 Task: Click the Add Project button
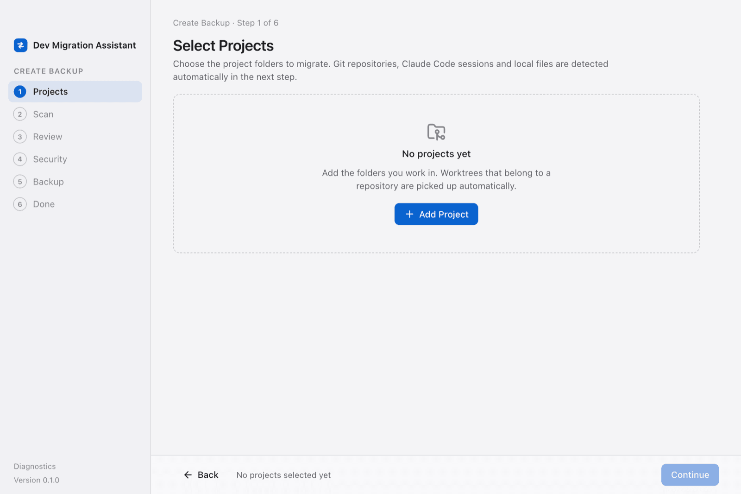[436, 214]
